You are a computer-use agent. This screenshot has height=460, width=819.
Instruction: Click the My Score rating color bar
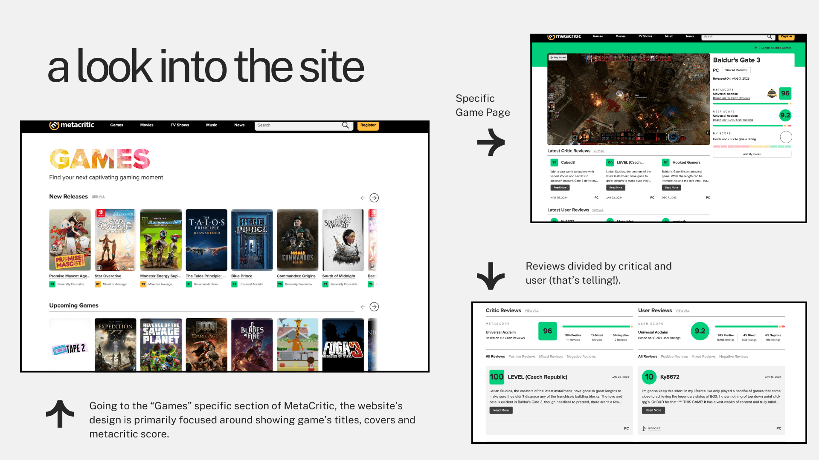click(x=752, y=147)
